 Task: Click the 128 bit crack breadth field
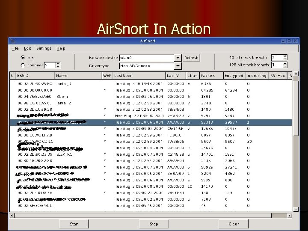(277, 65)
